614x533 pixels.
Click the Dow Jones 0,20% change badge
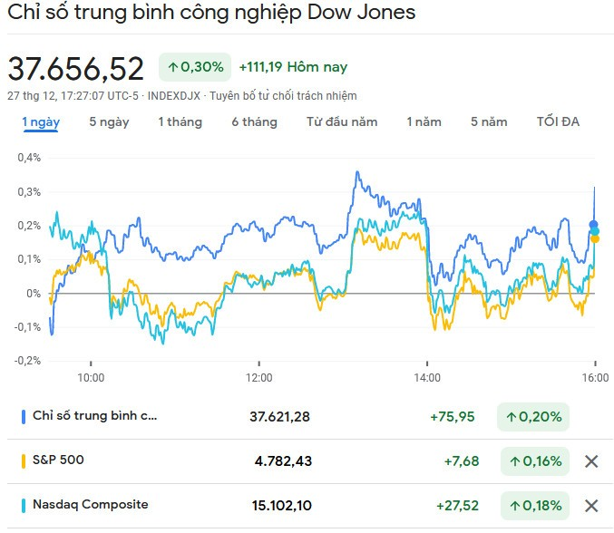tap(533, 417)
